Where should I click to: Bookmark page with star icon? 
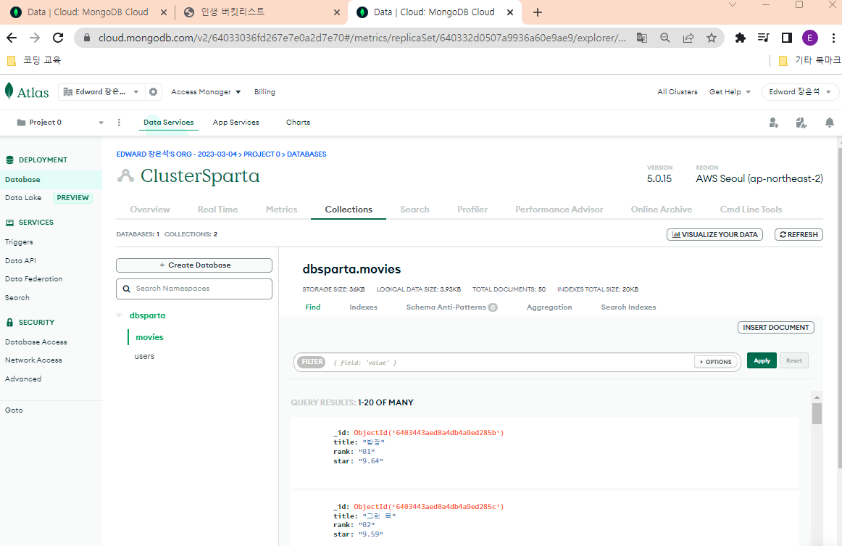pos(712,38)
